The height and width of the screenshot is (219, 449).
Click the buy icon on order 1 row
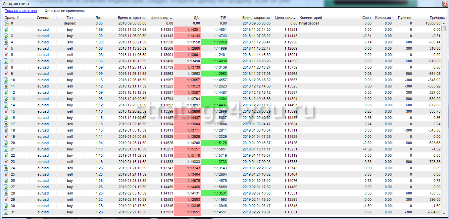coord(6,30)
